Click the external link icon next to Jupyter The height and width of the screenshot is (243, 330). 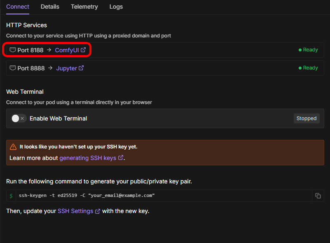[x=81, y=68]
